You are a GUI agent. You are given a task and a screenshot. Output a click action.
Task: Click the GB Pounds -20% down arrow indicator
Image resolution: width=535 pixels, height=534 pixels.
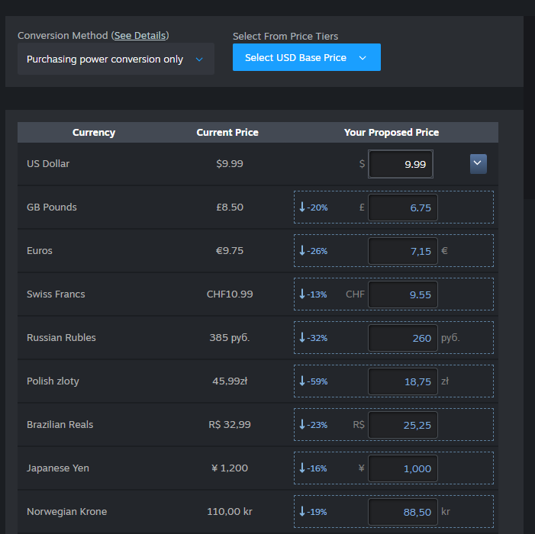click(x=302, y=207)
